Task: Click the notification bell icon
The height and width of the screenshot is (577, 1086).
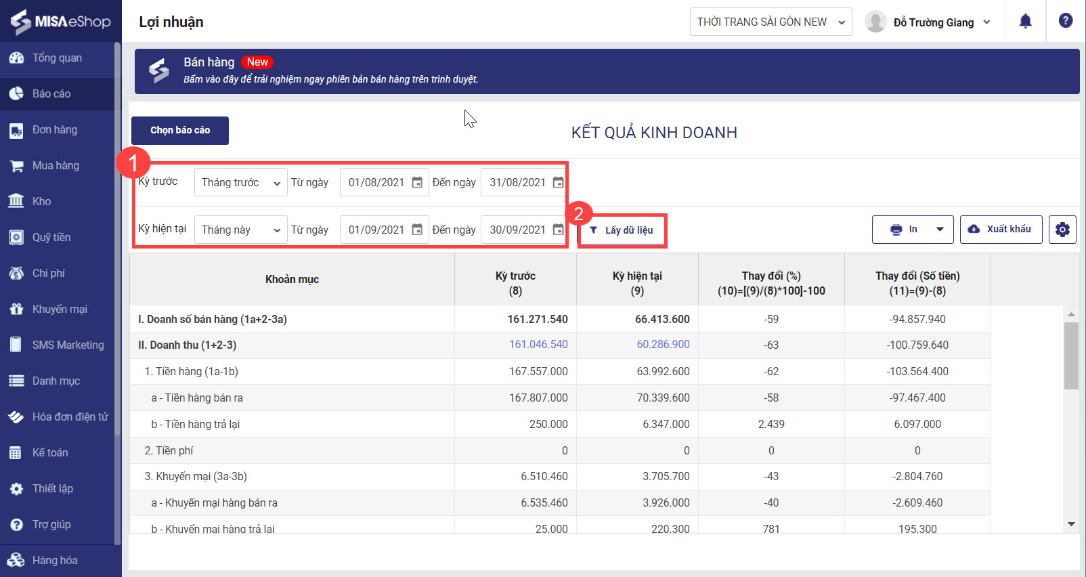Action: [x=1025, y=22]
